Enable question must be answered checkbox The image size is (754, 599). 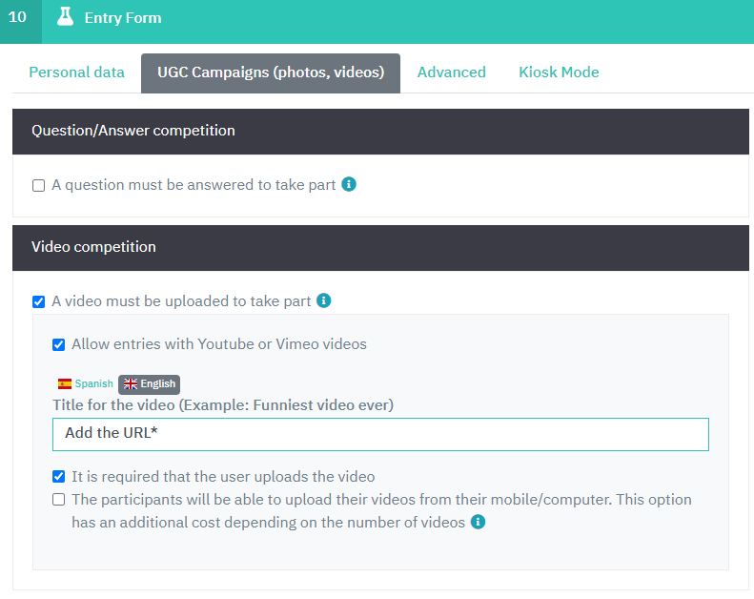[39, 185]
